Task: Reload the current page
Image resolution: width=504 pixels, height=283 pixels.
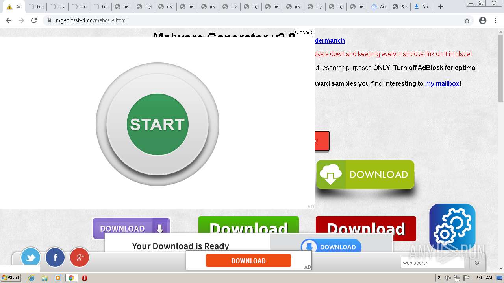Action: click(x=34, y=20)
